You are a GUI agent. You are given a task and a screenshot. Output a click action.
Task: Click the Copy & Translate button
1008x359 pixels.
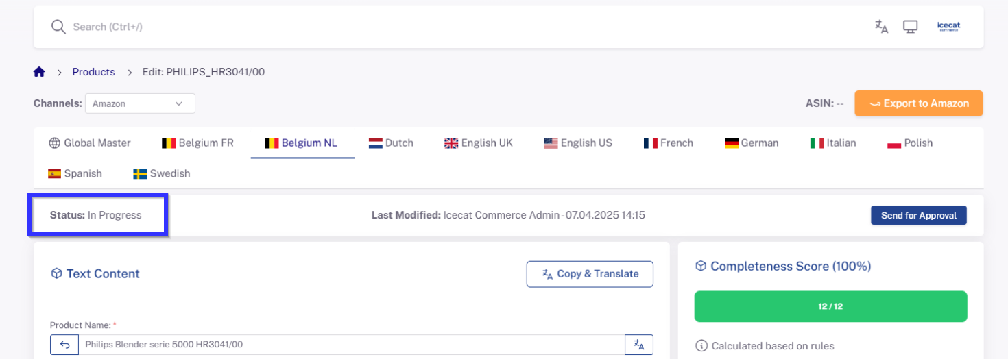[x=590, y=274]
